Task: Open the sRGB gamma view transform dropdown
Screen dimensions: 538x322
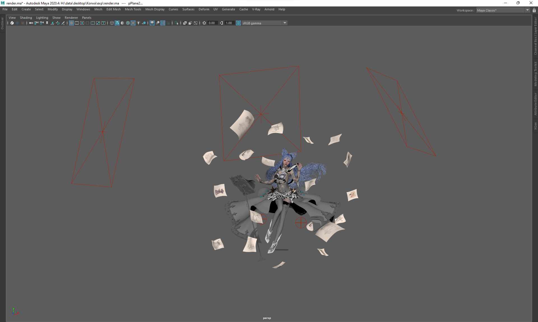Action: 264,23
